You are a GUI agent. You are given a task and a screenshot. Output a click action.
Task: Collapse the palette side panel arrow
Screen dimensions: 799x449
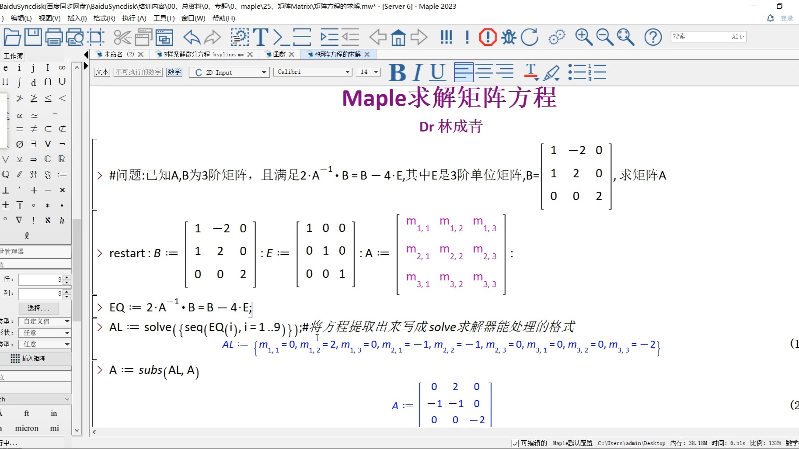(x=86, y=55)
